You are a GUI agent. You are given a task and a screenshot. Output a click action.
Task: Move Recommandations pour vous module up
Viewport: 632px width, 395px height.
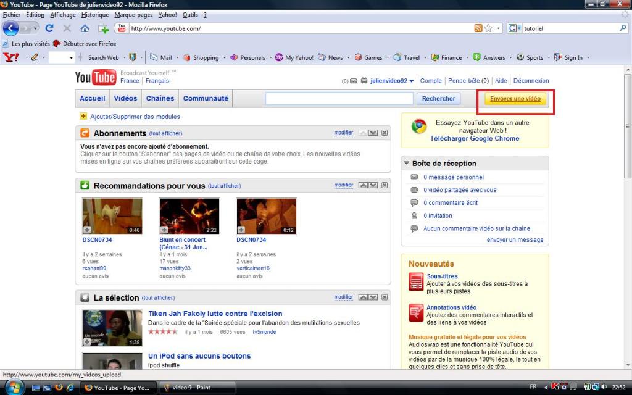(x=363, y=185)
